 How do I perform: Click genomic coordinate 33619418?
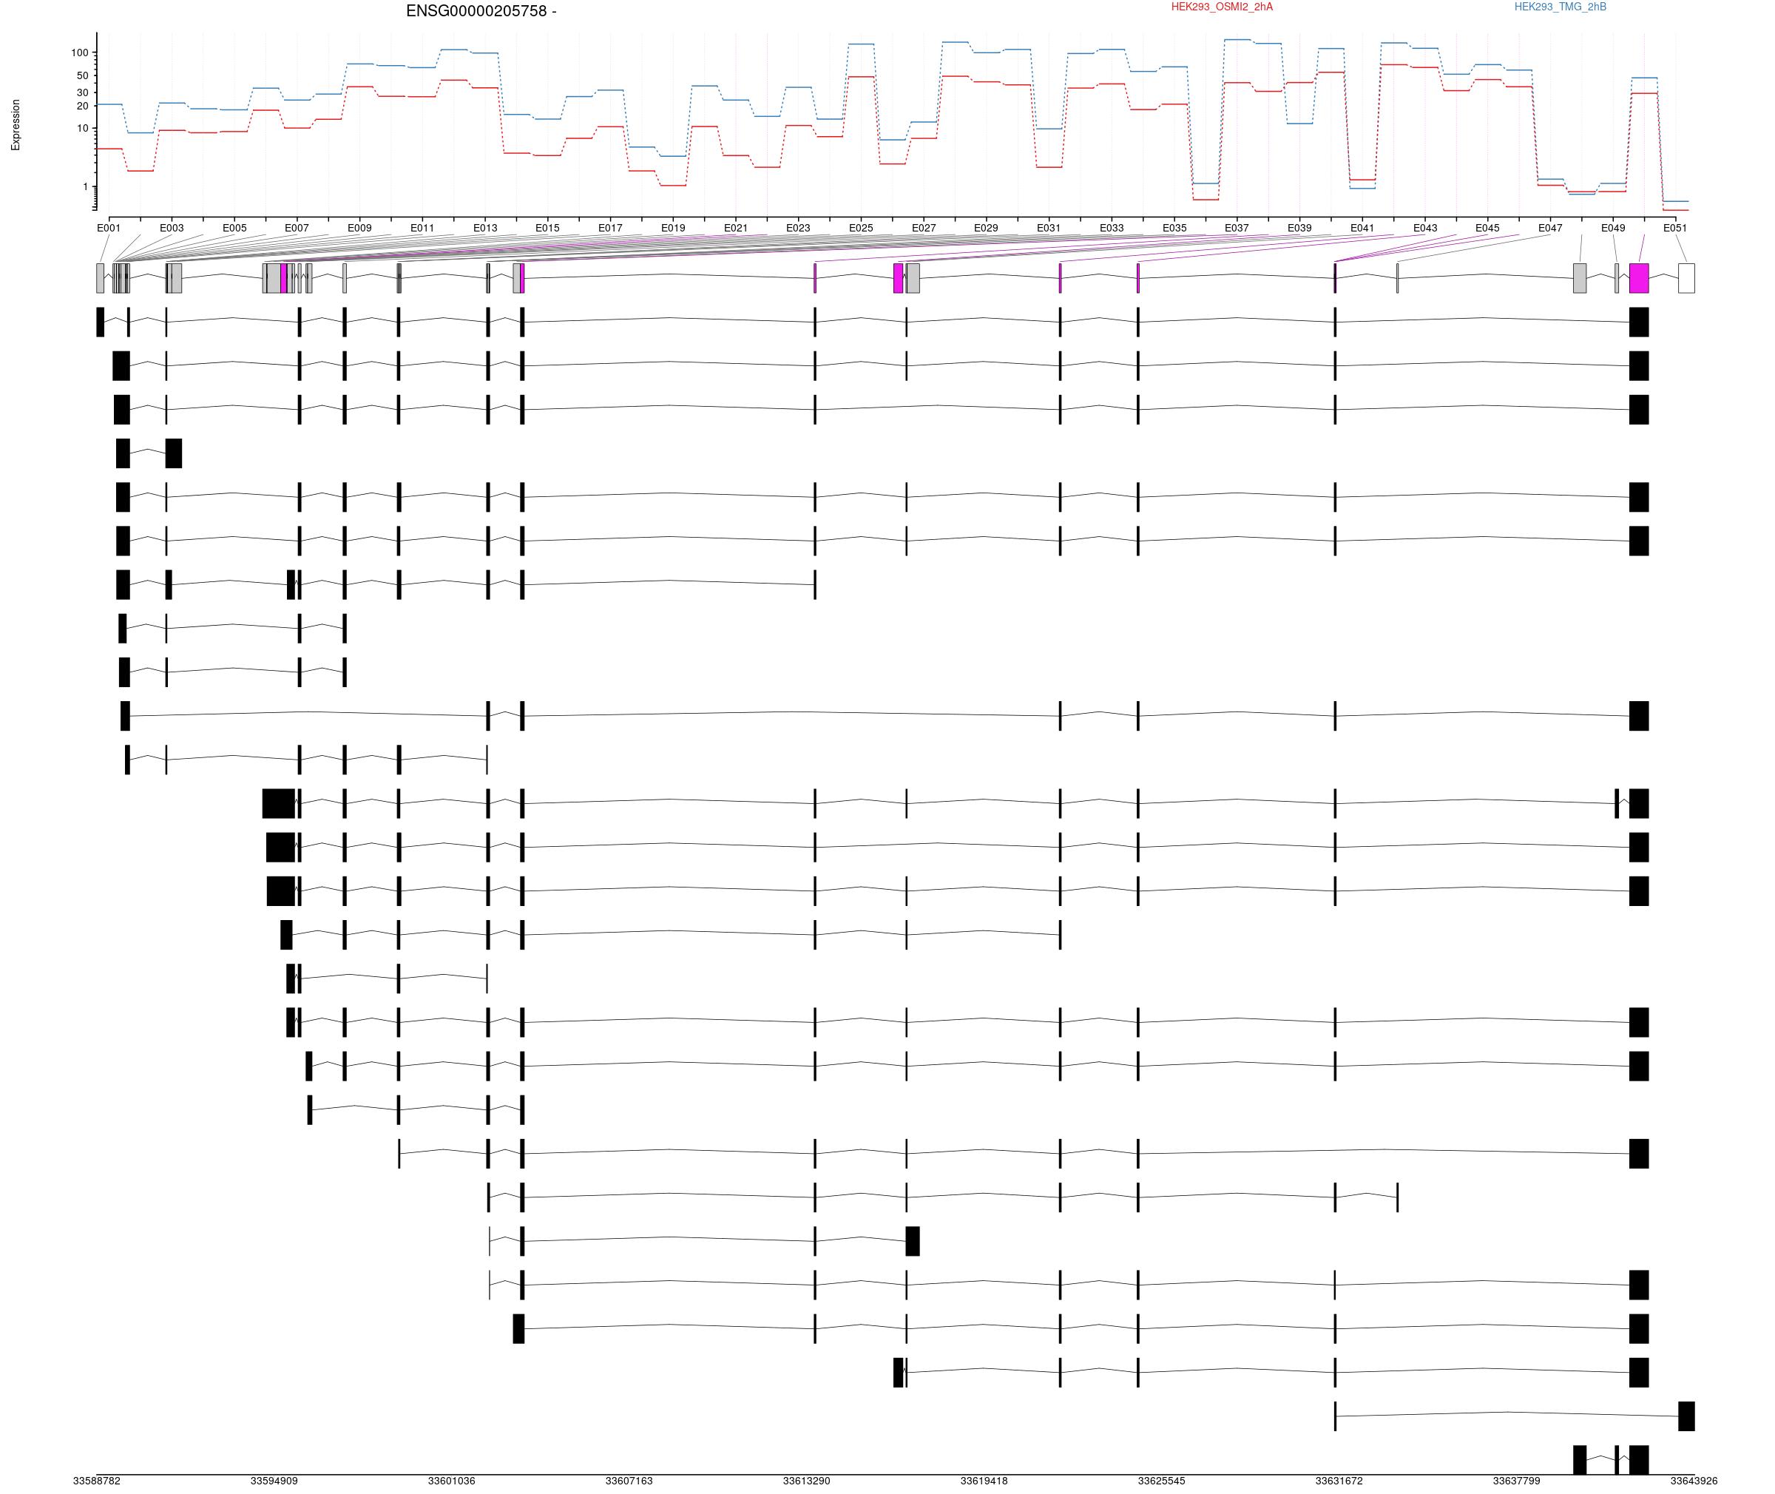pyautogui.click(x=984, y=1481)
